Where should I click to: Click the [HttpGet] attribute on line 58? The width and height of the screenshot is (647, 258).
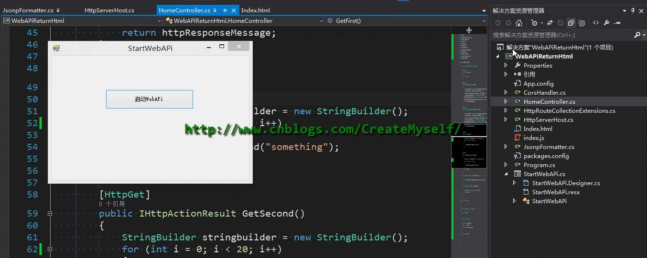coord(125,194)
